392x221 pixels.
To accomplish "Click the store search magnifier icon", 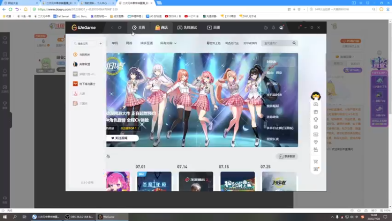I will point(294,43).
